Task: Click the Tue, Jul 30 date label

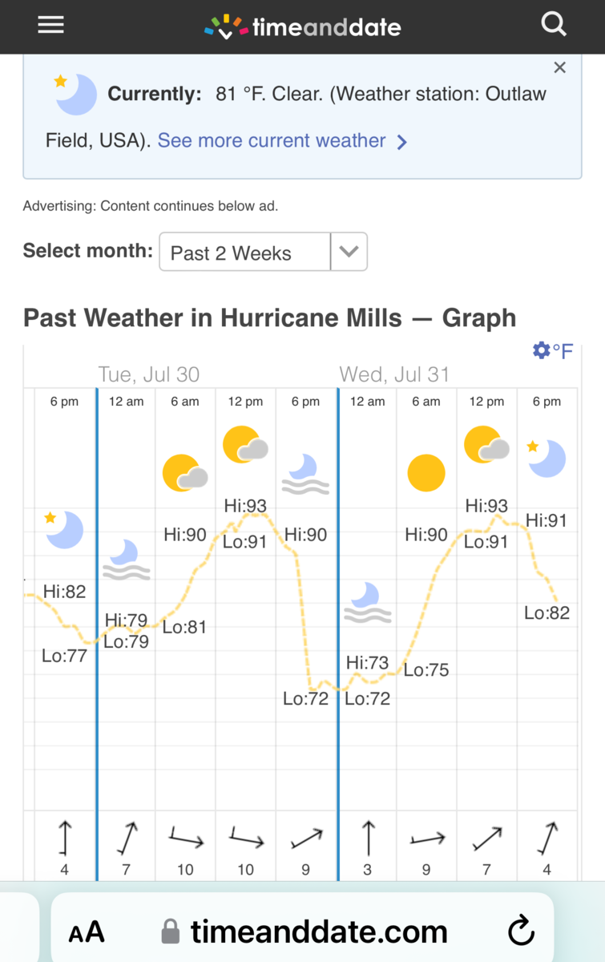Action: (148, 374)
